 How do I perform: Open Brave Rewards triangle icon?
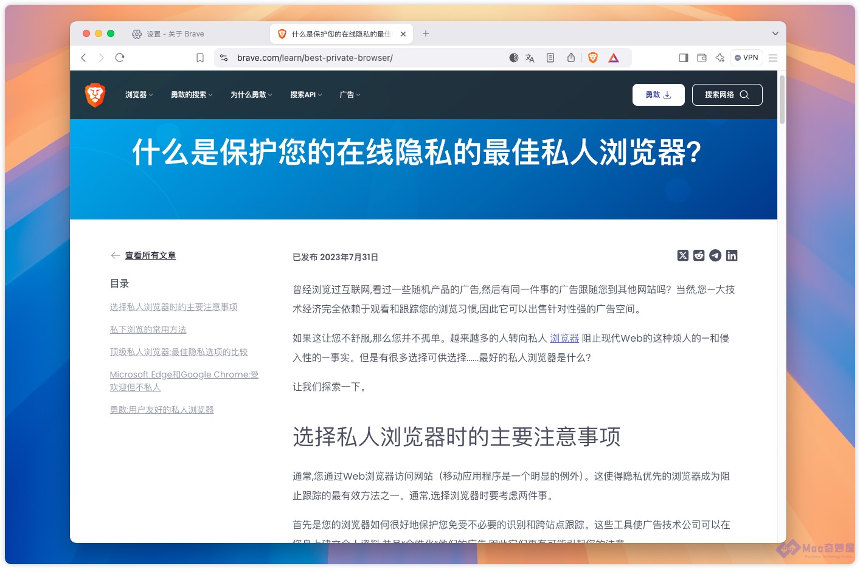click(x=614, y=58)
